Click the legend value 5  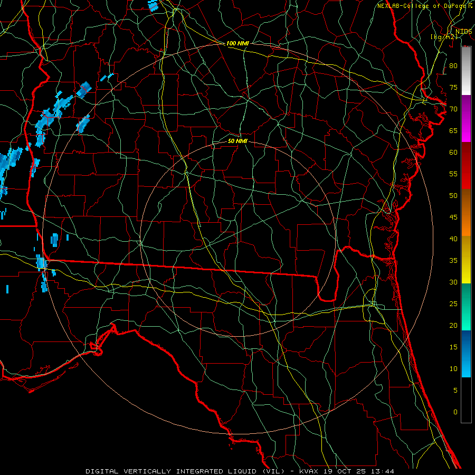click(x=455, y=390)
